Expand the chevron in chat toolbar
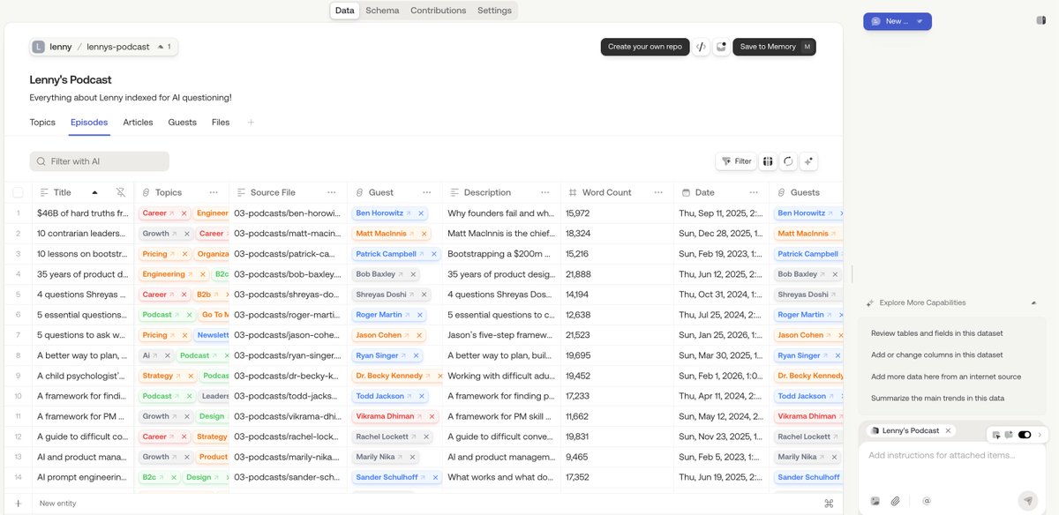Image resolution: width=1059 pixels, height=515 pixels. (x=1040, y=435)
